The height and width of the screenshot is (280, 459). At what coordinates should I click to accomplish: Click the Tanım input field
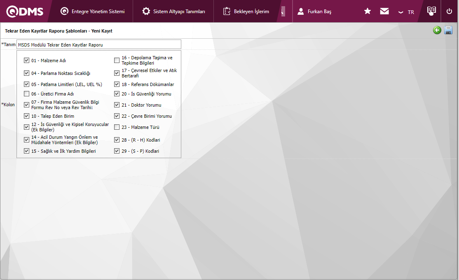(99, 44)
